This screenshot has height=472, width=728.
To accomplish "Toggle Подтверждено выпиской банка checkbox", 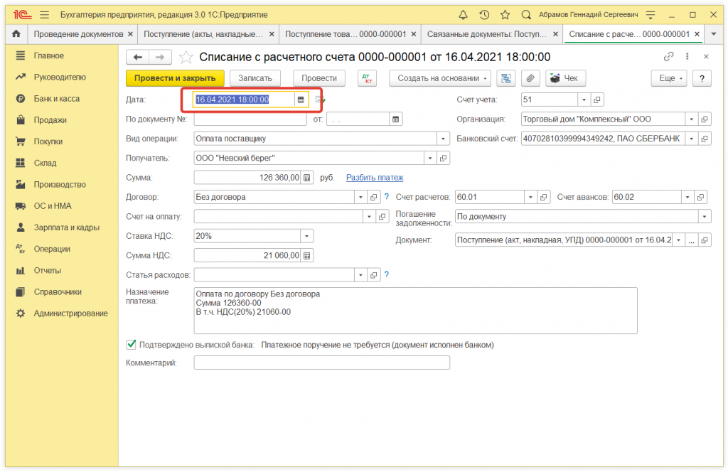I will tap(131, 345).
